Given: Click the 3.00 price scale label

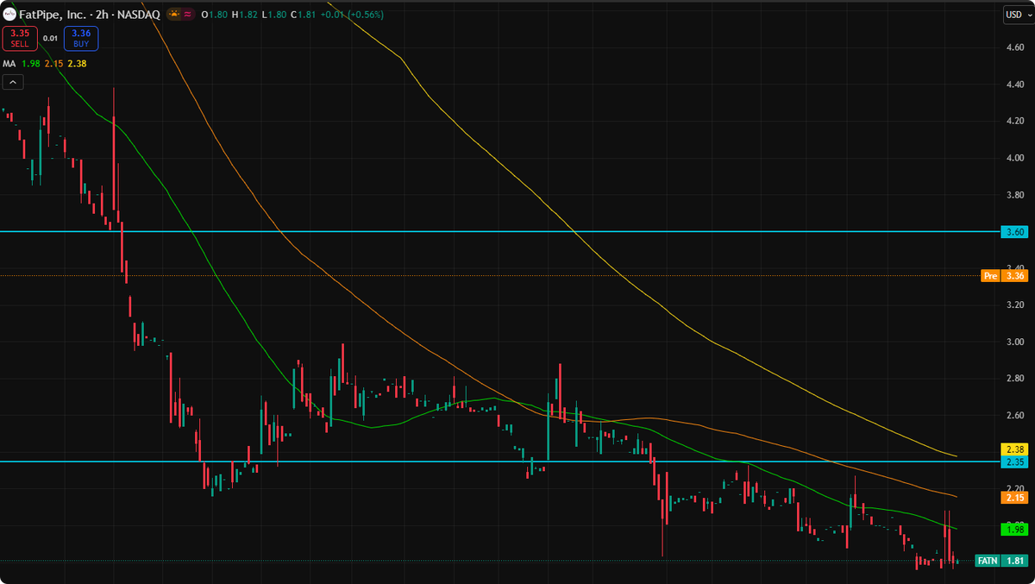Looking at the screenshot, I should [x=1015, y=342].
